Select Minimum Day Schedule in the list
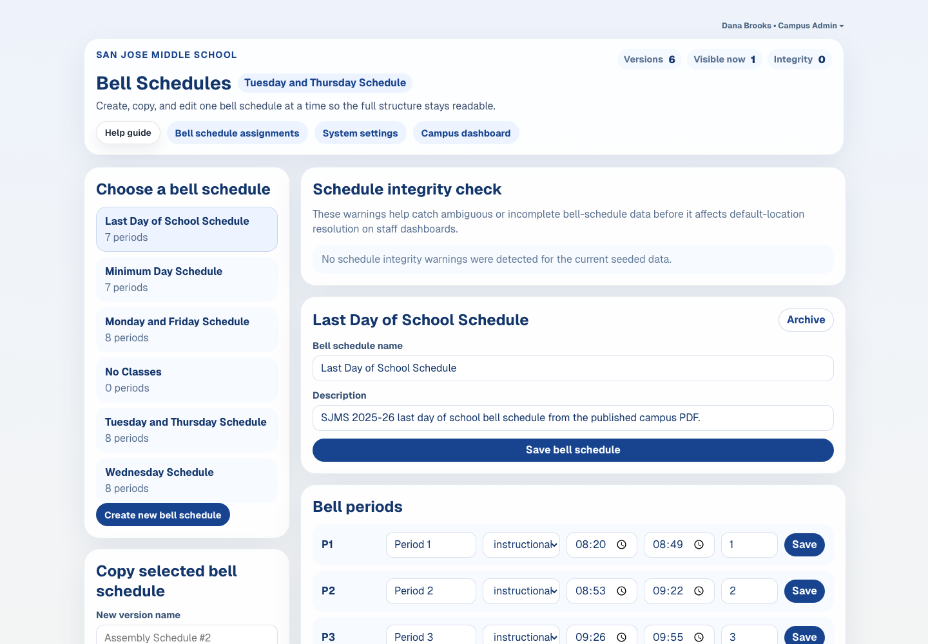 coord(187,279)
